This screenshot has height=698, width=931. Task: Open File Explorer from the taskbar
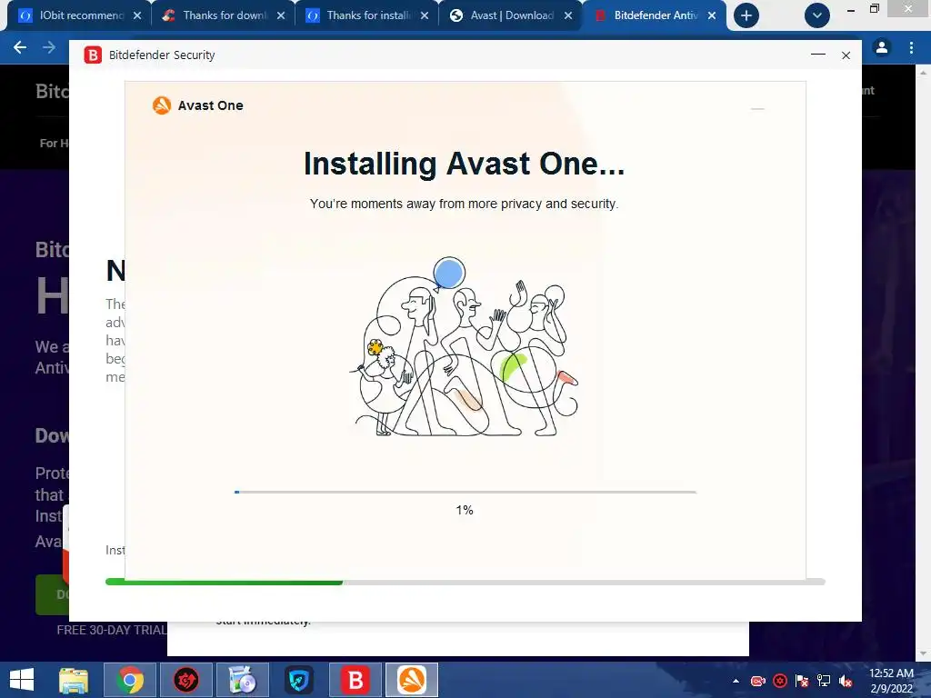point(74,680)
